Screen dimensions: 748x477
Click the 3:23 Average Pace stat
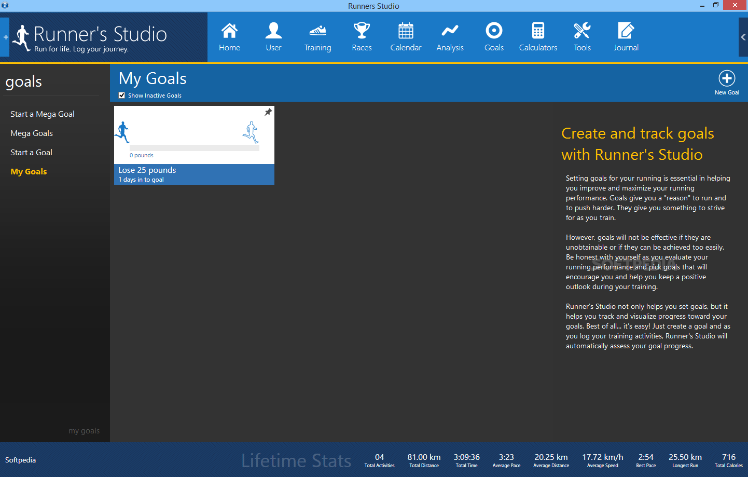point(506,460)
